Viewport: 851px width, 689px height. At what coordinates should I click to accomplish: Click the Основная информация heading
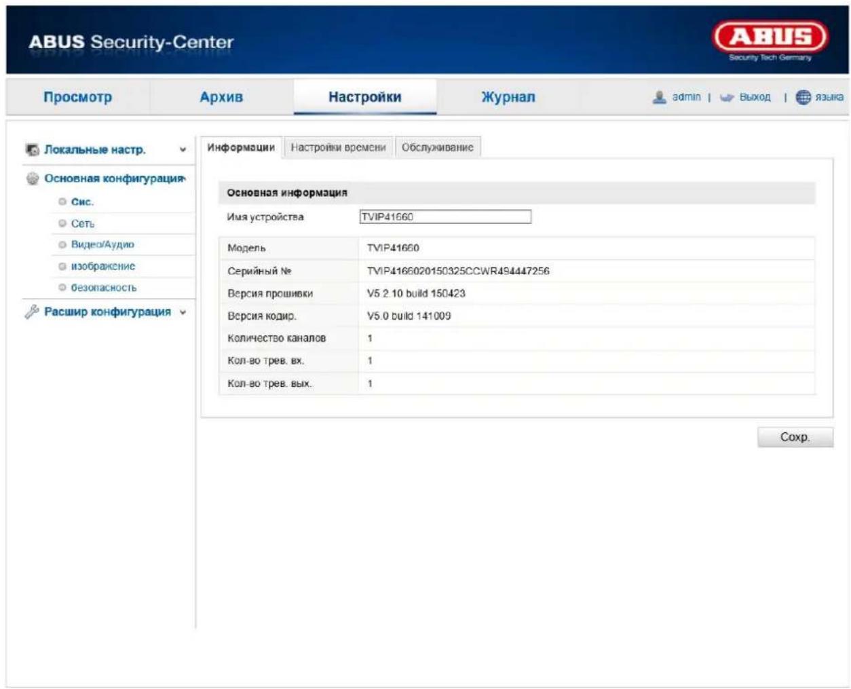click(x=287, y=193)
